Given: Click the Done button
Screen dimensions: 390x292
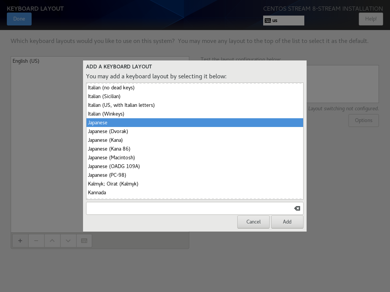Looking at the screenshot, I should [19, 19].
